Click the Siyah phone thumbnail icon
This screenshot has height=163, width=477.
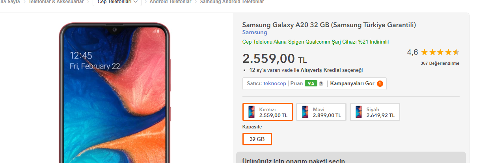click(x=358, y=112)
